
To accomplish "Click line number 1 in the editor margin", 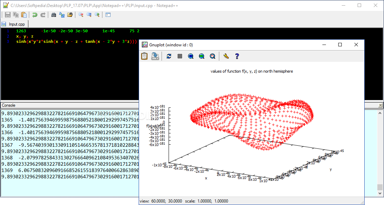I will tap(8, 31).
